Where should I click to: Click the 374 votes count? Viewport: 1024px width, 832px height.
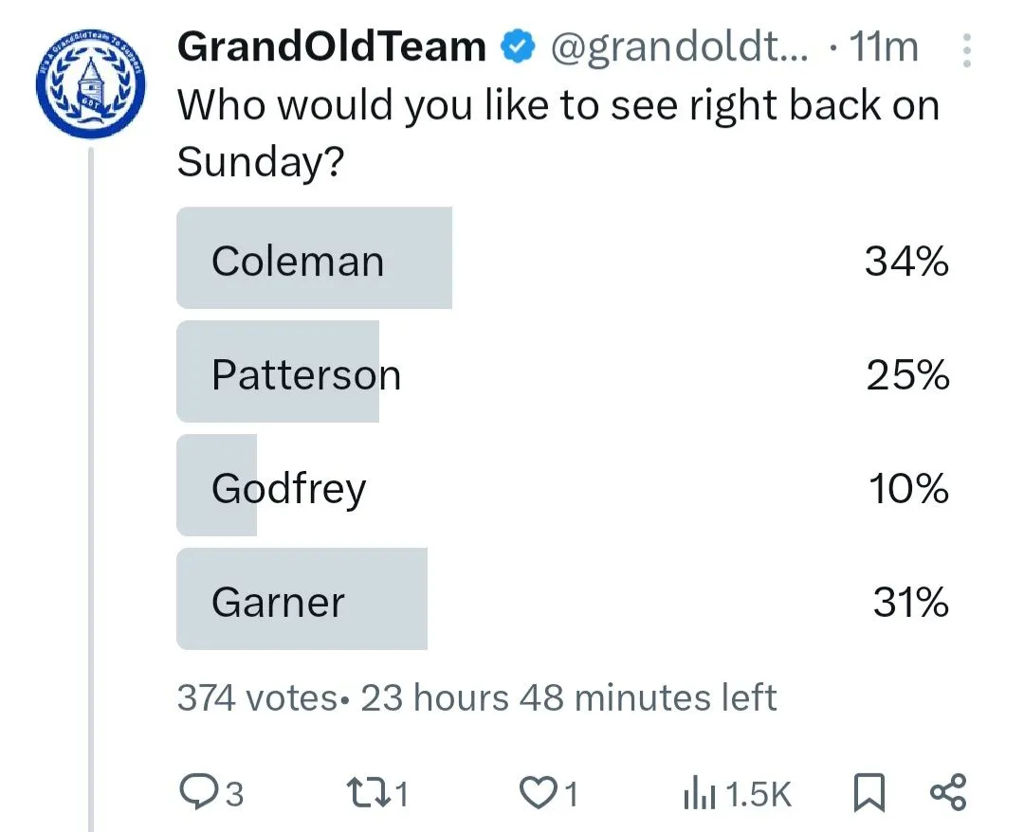coord(256,698)
